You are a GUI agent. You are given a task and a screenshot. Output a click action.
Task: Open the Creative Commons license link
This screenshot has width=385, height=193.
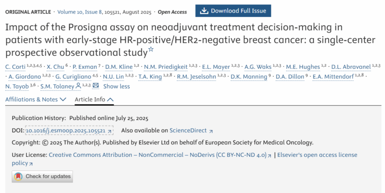click(x=158, y=155)
